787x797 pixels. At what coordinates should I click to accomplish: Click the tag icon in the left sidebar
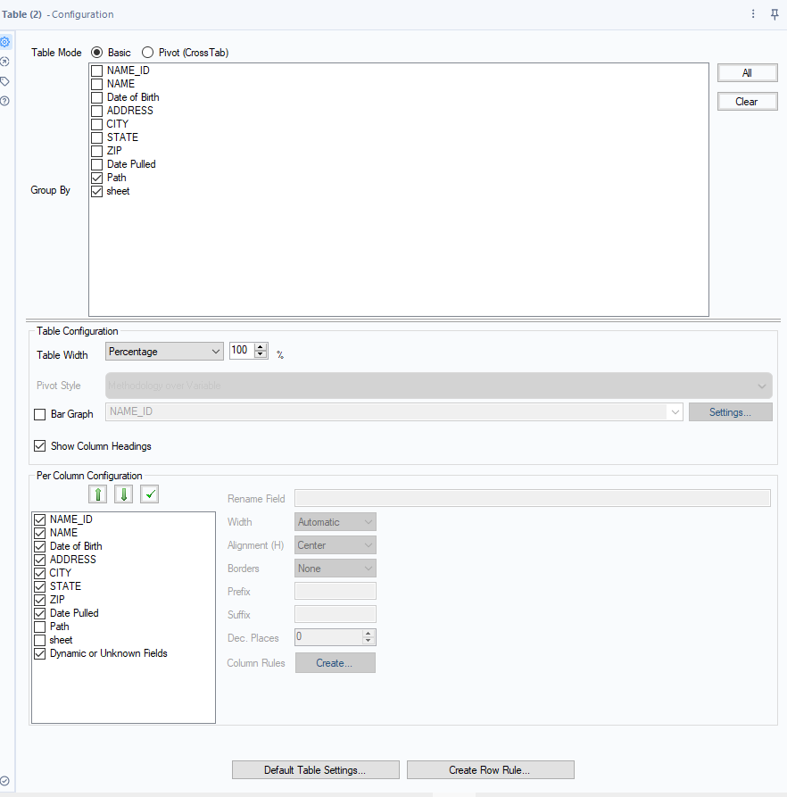tap(7, 79)
